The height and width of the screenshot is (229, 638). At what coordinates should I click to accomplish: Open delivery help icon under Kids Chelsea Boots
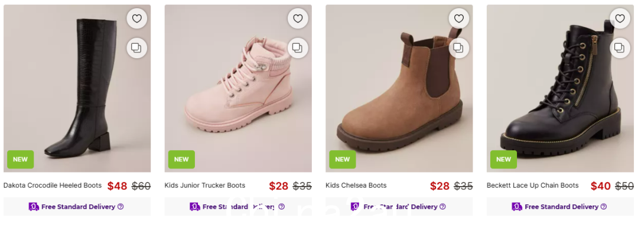pos(442,207)
